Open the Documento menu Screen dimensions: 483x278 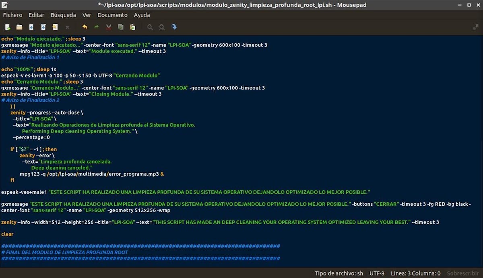[112, 15]
